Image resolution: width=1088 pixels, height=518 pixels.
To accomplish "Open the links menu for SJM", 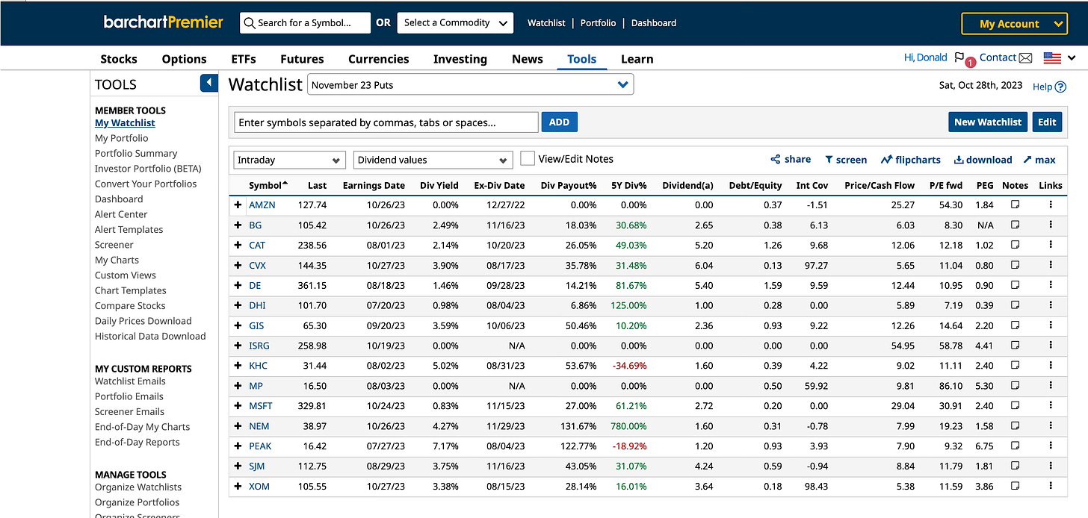I will click(1051, 466).
